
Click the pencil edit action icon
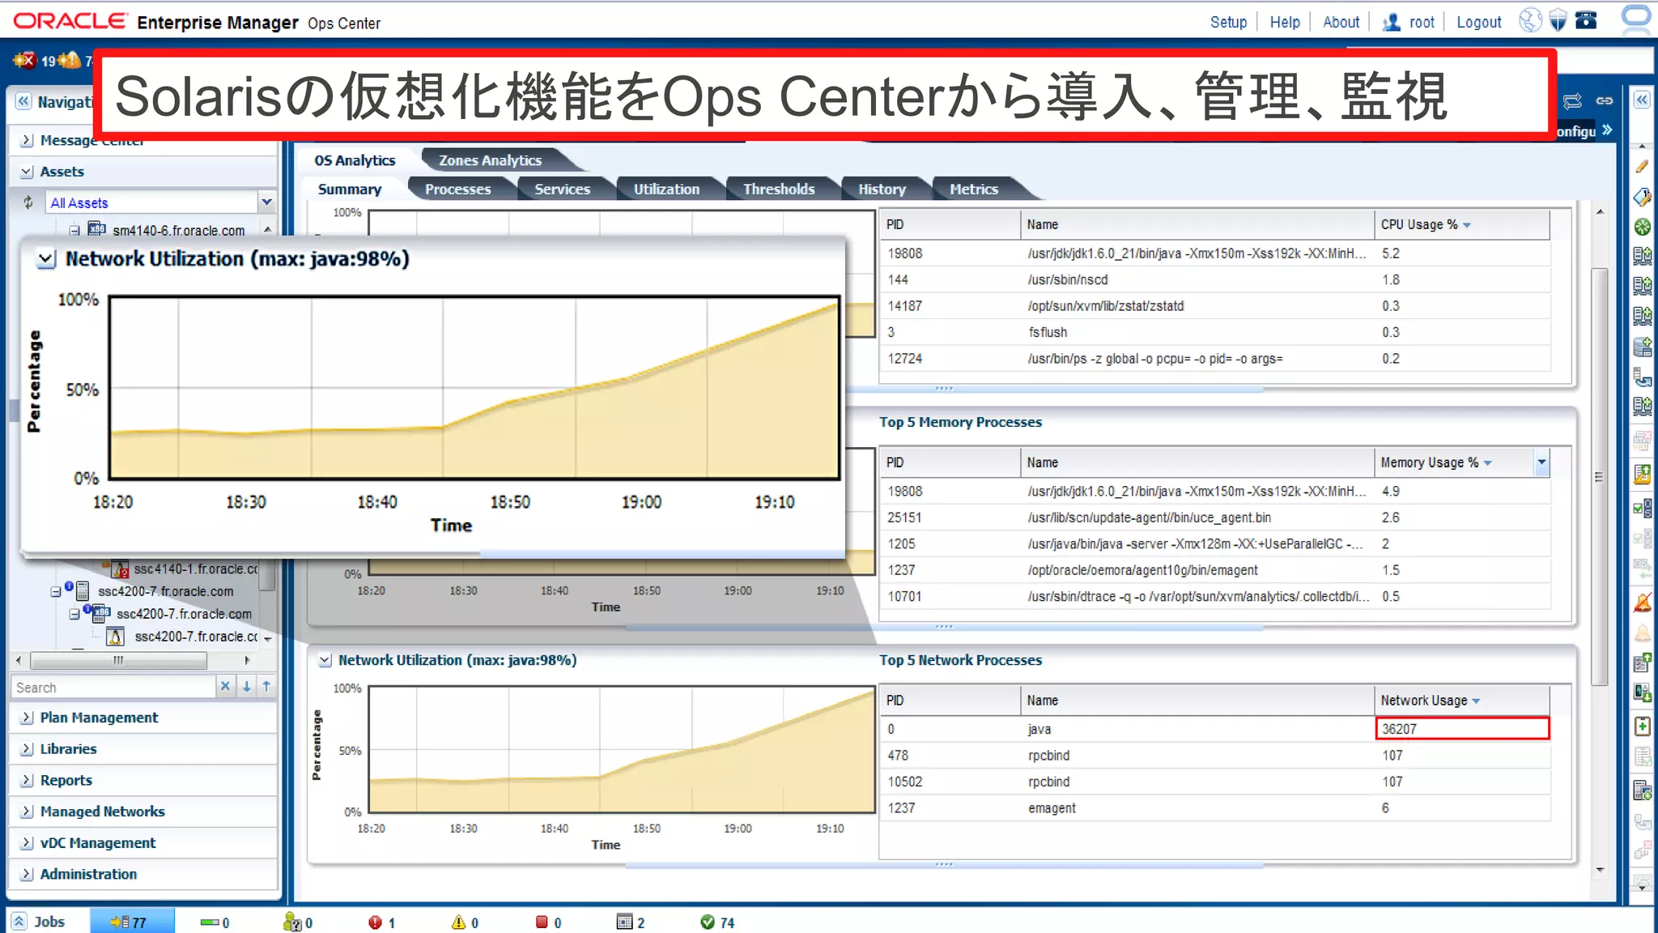click(x=1642, y=166)
